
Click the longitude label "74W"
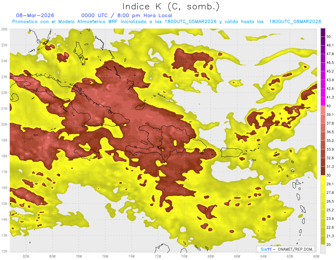pyautogui.click(x=132, y=256)
